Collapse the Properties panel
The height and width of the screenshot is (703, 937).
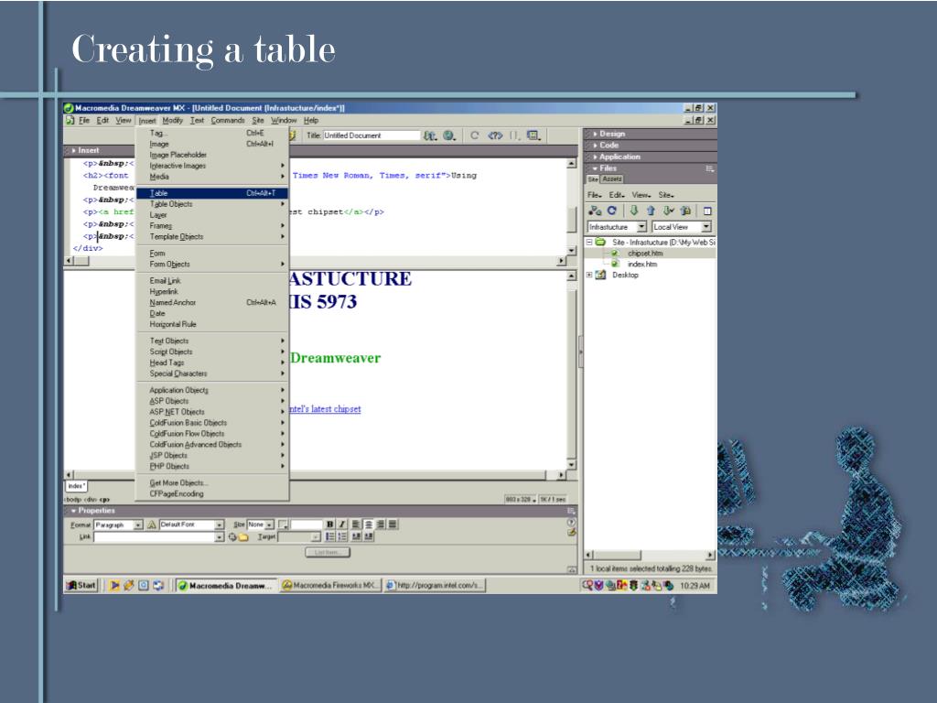(92, 511)
